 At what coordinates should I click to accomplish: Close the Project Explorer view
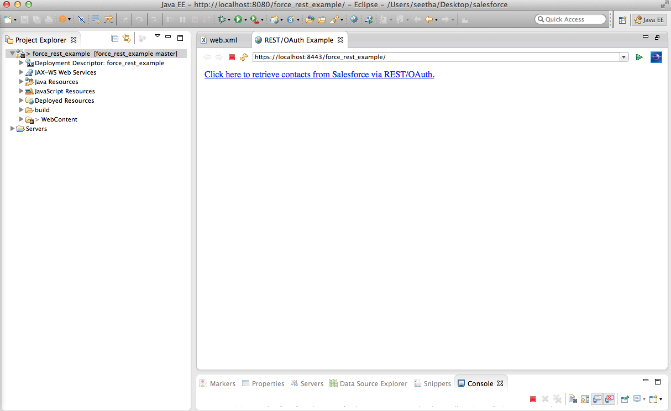tap(74, 40)
